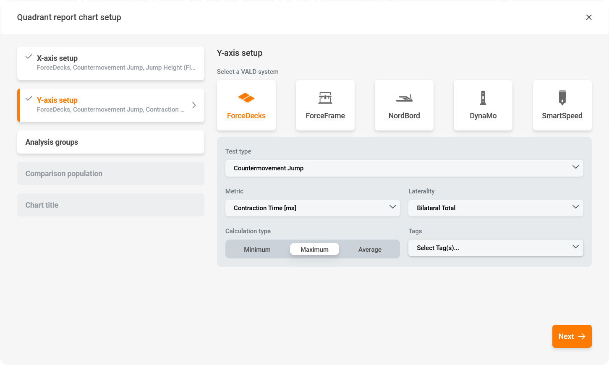Open the Analysis groups step
Viewport: 609px width, 365px height.
point(111,142)
